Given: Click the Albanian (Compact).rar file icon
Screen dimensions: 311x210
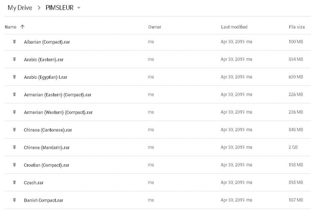Looking at the screenshot, I should (14, 42).
